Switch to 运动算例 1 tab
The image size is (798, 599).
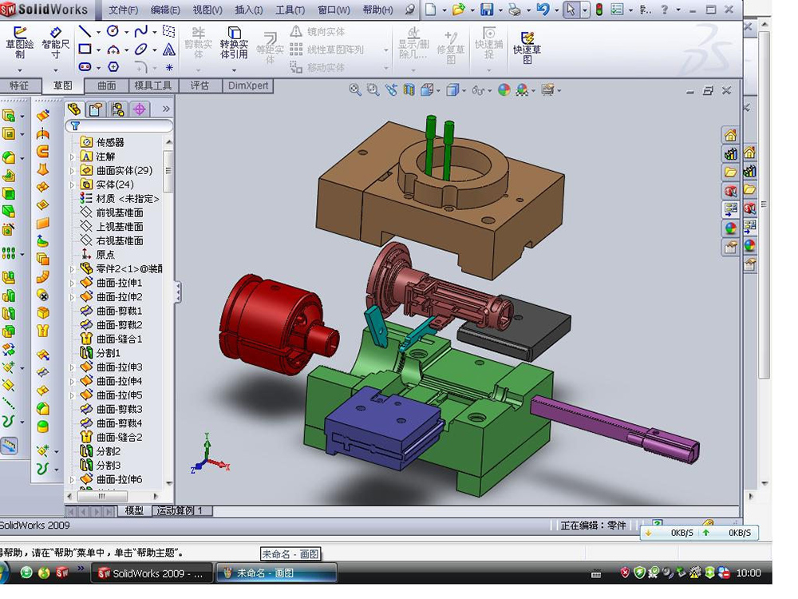pos(182,510)
